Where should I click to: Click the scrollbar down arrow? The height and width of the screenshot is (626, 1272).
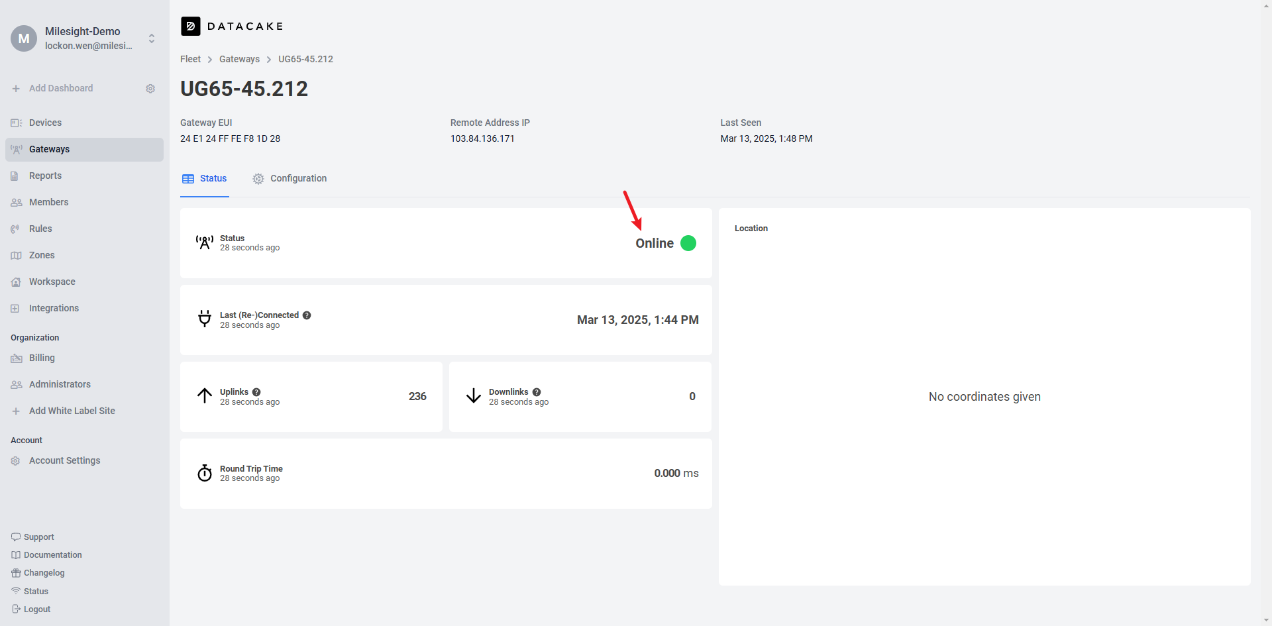tap(1267, 621)
